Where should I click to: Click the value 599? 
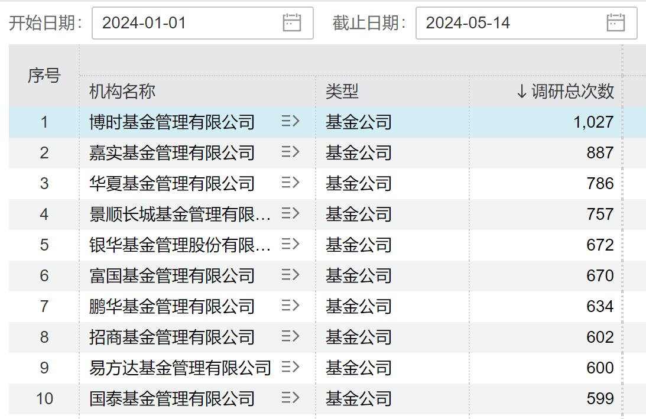(x=600, y=399)
